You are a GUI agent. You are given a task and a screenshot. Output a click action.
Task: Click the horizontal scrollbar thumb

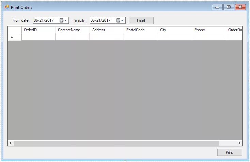116,143
